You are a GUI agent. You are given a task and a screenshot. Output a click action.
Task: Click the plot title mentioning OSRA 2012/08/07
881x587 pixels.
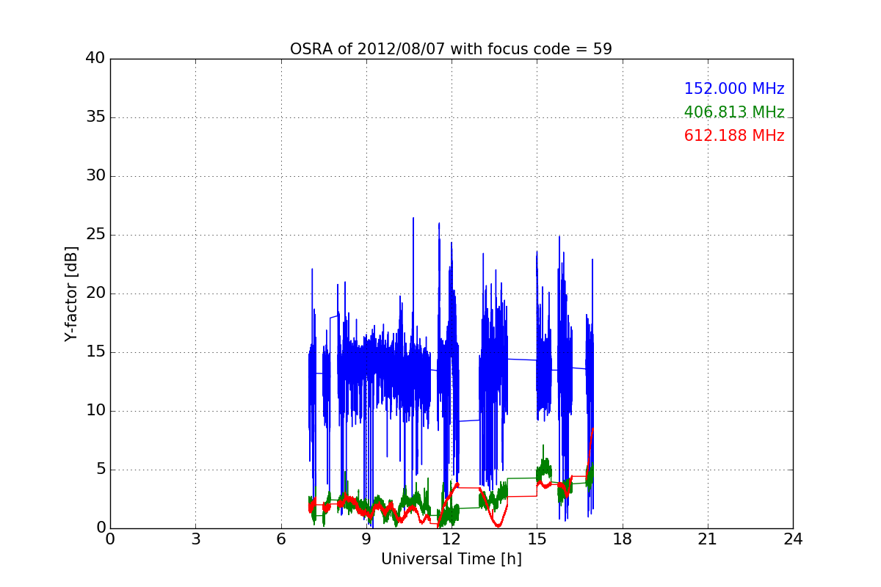451,49
